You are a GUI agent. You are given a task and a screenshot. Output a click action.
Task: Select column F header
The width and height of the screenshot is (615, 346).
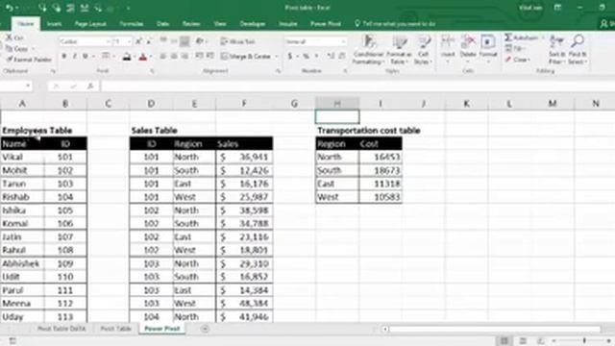(x=244, y=104)
